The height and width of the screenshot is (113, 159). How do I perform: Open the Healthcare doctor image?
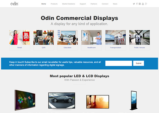coord(91,37)
